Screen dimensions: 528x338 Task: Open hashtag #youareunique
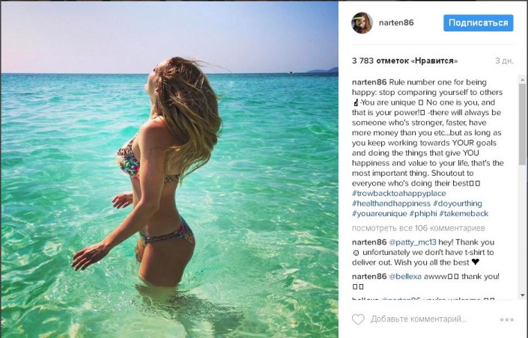point(380,214)
